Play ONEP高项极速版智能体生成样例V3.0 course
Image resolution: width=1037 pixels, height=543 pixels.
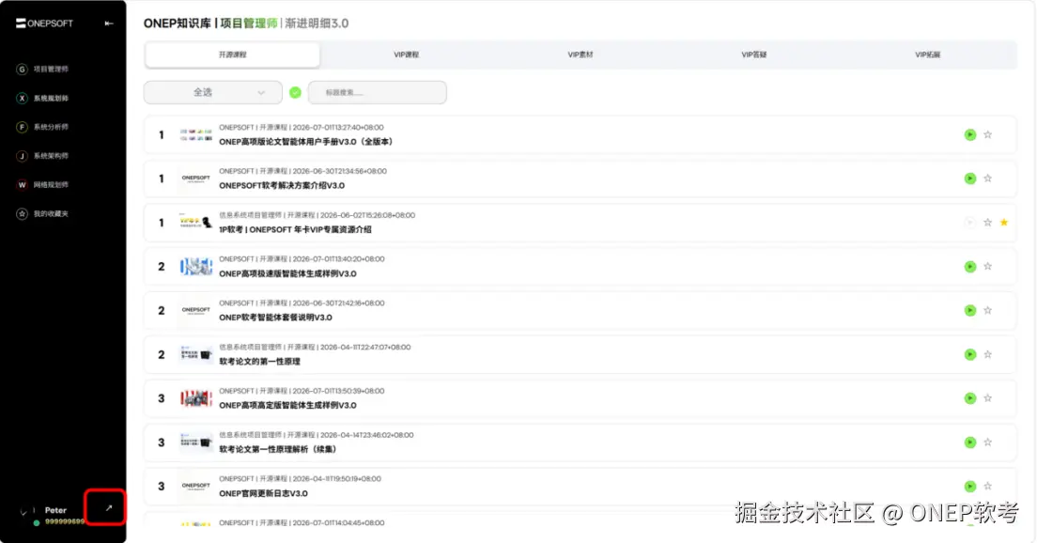(x=969, y=267)
